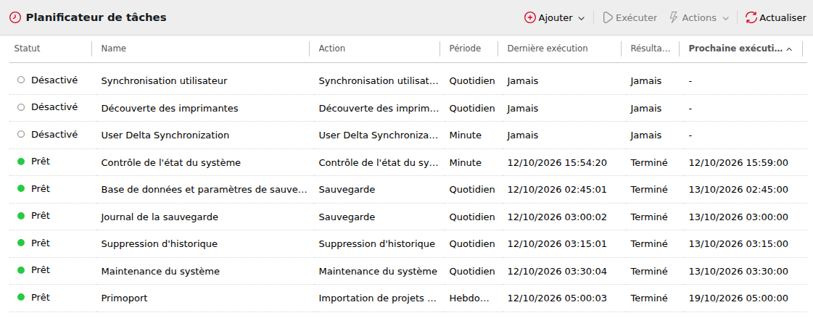813x318 pixels.
Task: Click Désactivé status text for Découverte des imprimantes
Action: pyautogui.click(x=54, y=107)
